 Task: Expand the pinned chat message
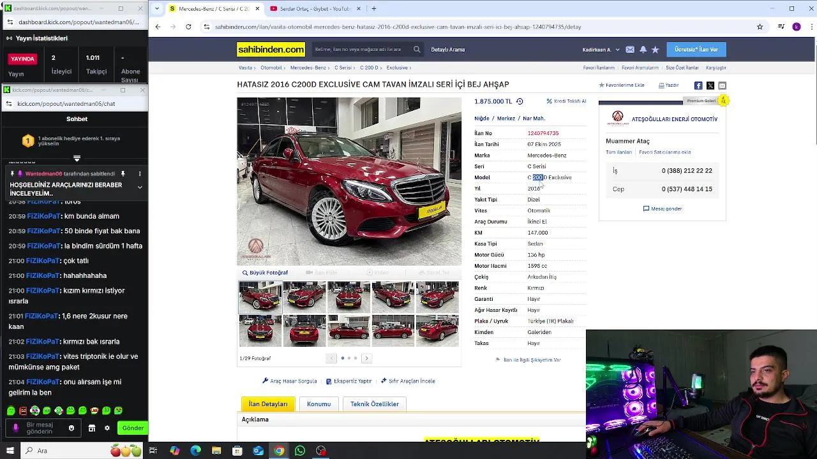click(x=140, y=187)
